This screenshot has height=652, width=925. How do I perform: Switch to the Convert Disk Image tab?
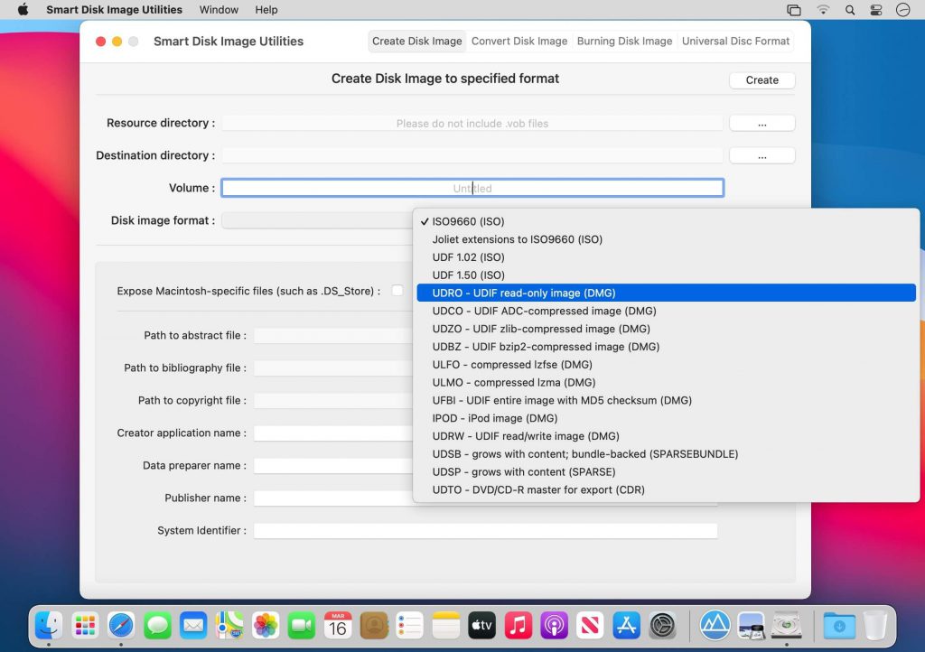519,41
